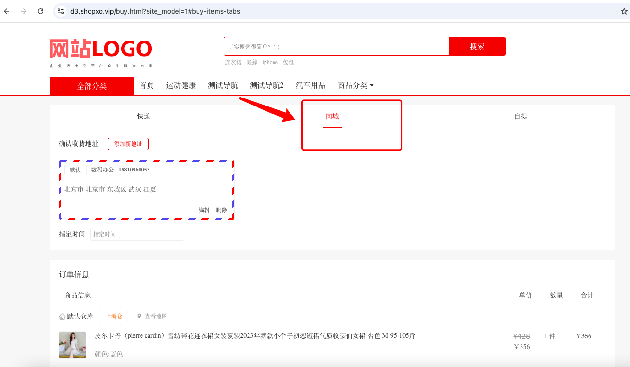Click the browser forward arrow
The height and width of the screenshot is (367, 630).
(x=24, y=11)
